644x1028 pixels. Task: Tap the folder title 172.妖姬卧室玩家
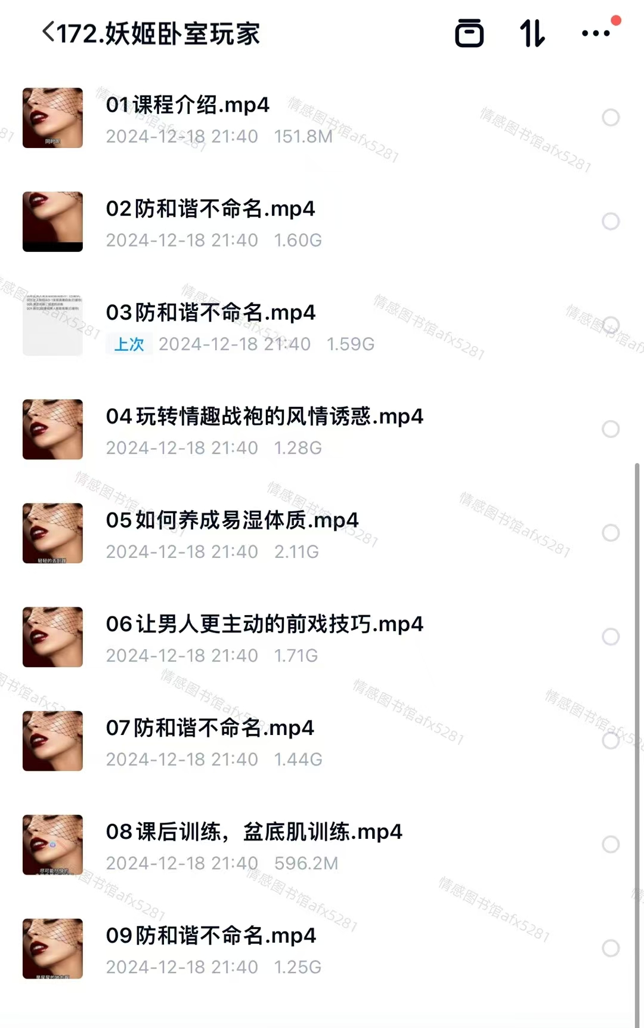[159, 33]
